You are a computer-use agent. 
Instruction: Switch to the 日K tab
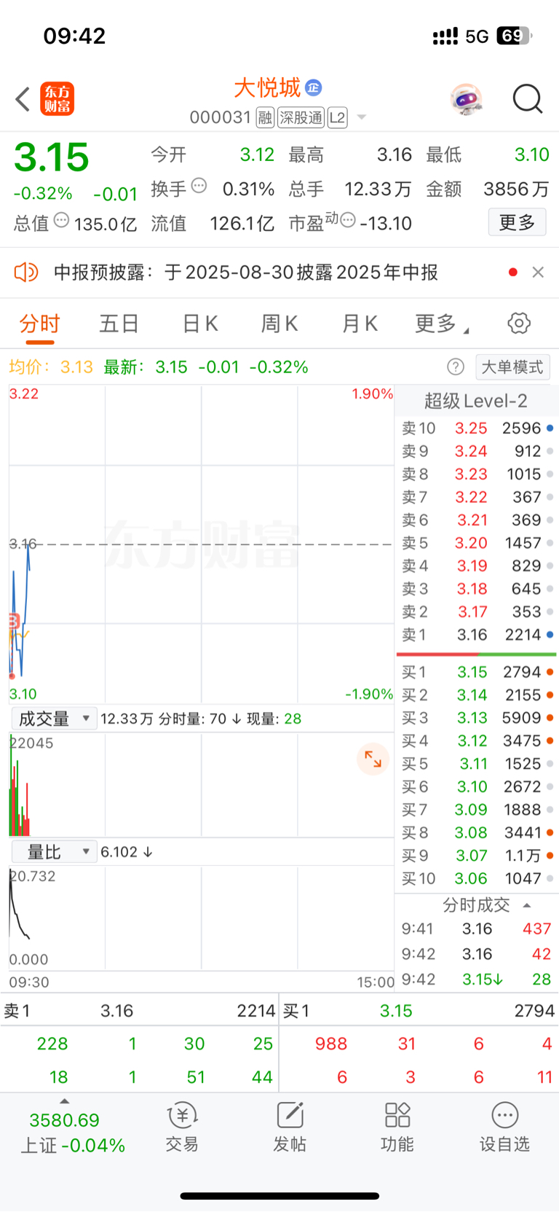(200, 324)
